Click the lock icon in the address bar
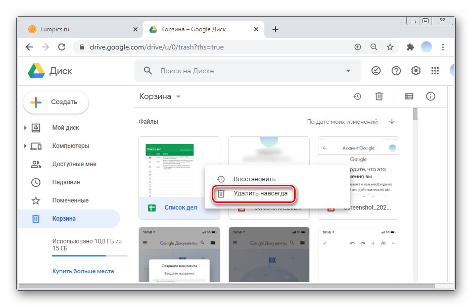This screenshot has width=472, height=307. click(x=81, y=47)
